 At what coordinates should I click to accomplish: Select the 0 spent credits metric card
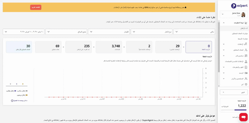click(x=199, y=47)
